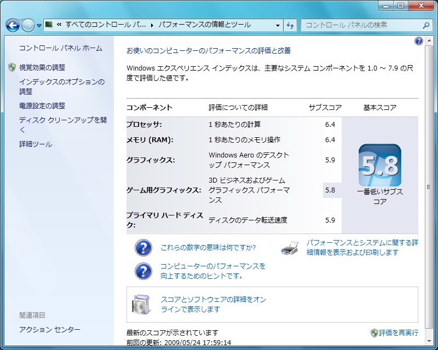
Task: Minimize the window
Action: tap(387, 6)
